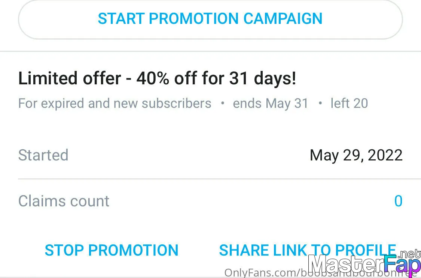Click the bullet separator before left 20
Screen dimensions: 421x278
(320, 103)
